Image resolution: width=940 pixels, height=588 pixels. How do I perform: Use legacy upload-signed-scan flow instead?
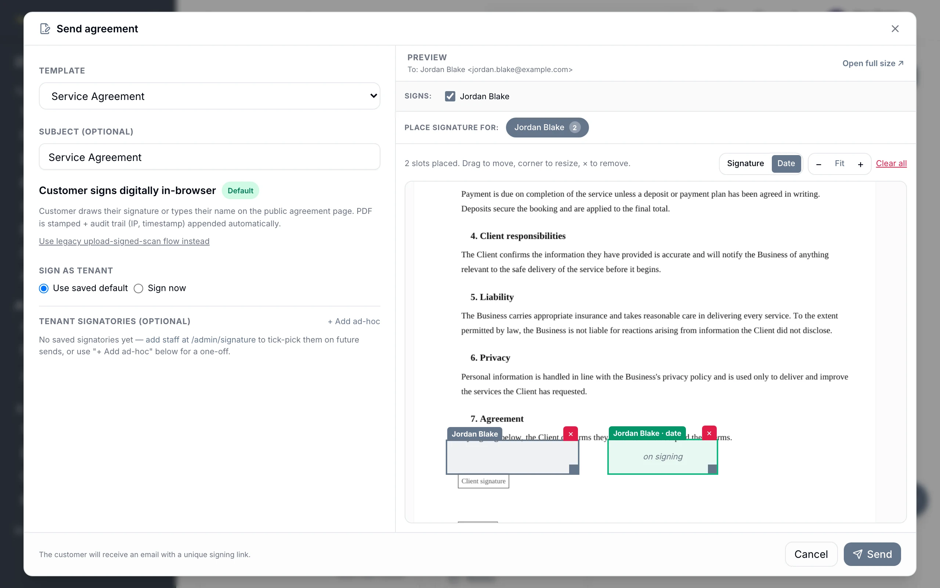tap(124, 241)
